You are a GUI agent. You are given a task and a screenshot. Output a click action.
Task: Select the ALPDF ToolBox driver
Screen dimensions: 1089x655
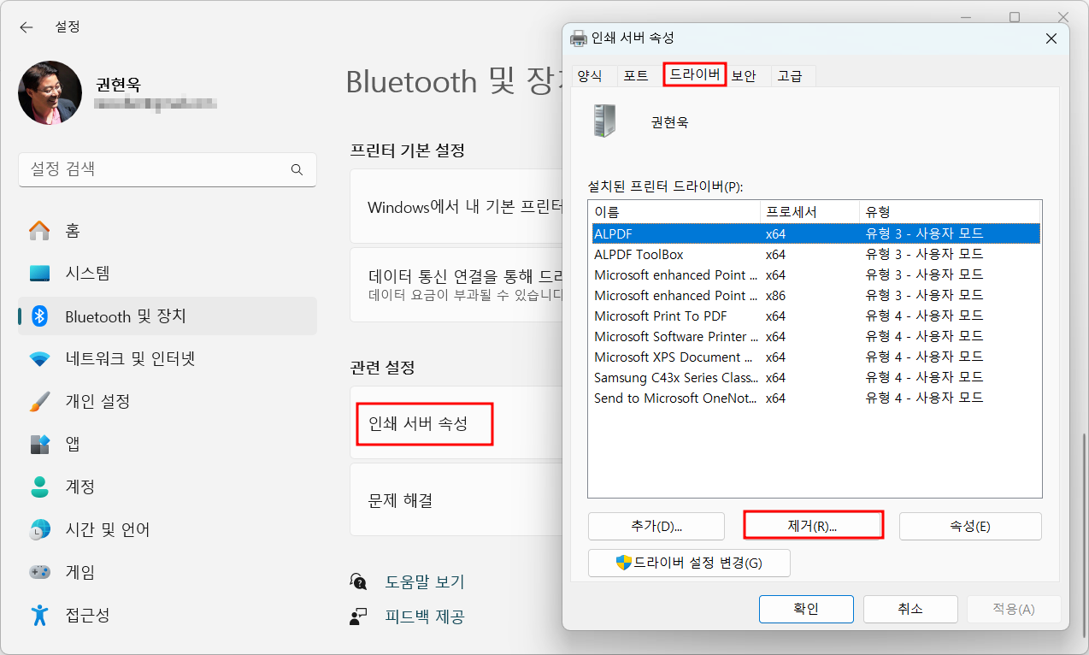coord(815,254)
